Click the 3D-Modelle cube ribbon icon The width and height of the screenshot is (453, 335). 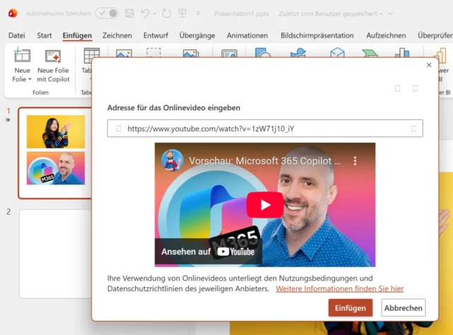337,53
